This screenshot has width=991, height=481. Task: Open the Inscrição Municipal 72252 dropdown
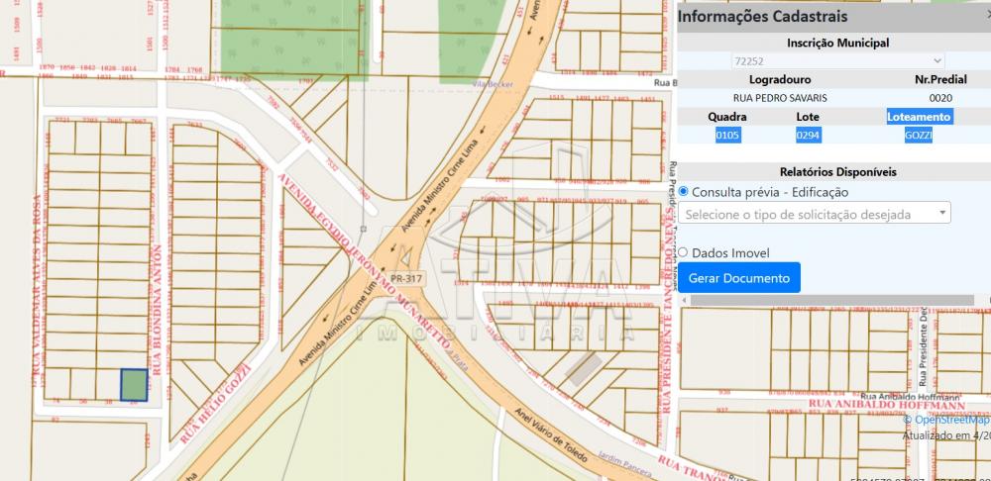click(x=838, y=61)
